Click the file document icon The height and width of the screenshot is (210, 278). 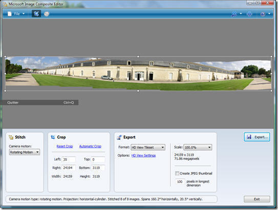click(10, 14)
